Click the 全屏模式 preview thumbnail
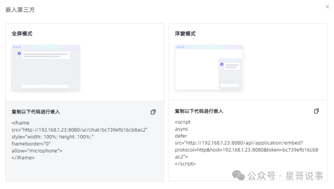This screenshot has width=334, height=189. (x=46, y=67)
